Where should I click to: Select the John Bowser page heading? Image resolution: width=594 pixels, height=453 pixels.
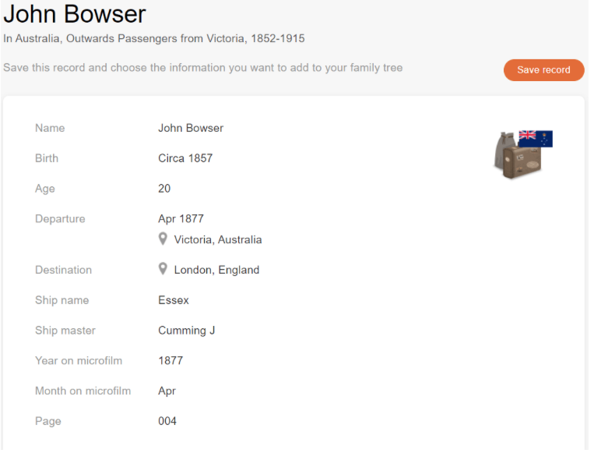[x=75, y=14]
